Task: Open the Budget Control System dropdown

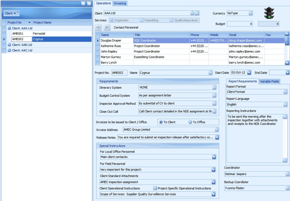Action: click(214, 95)
